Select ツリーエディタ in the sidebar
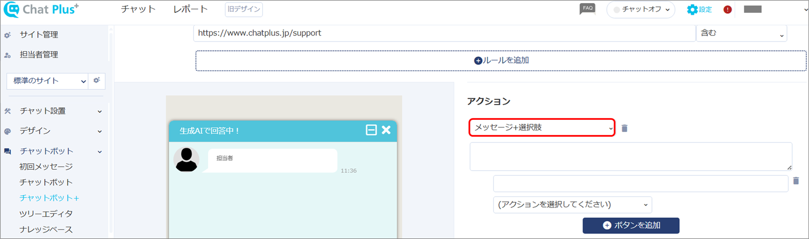The width and height of the screenshot is (809, 239). coord(46,214)
